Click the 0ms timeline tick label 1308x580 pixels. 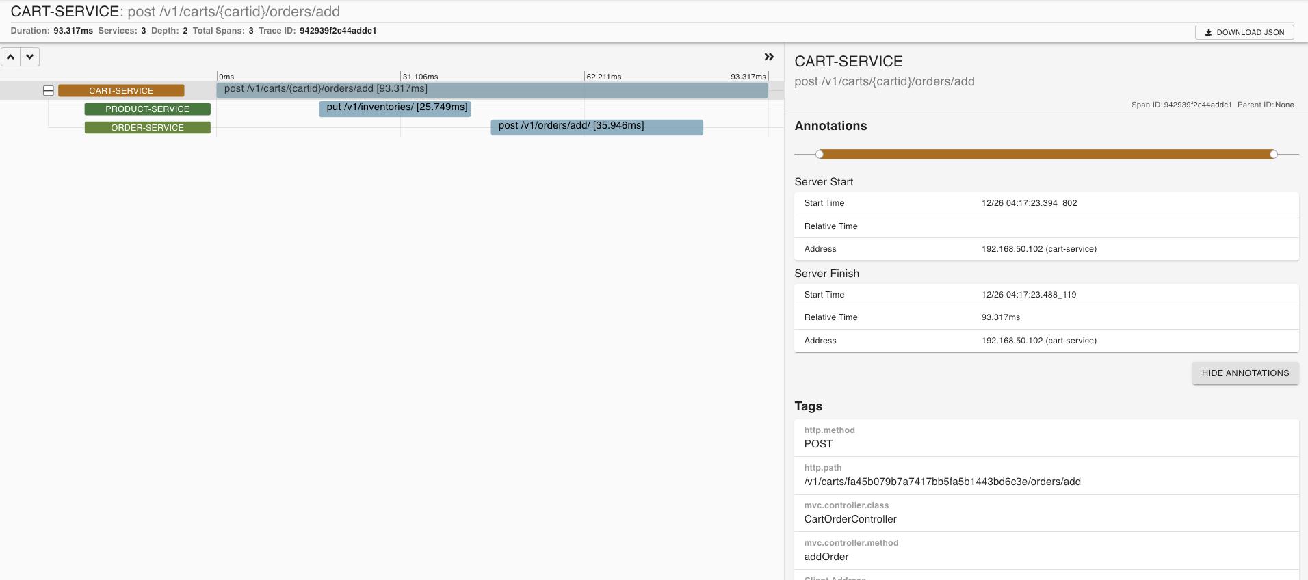pos(226,77)
